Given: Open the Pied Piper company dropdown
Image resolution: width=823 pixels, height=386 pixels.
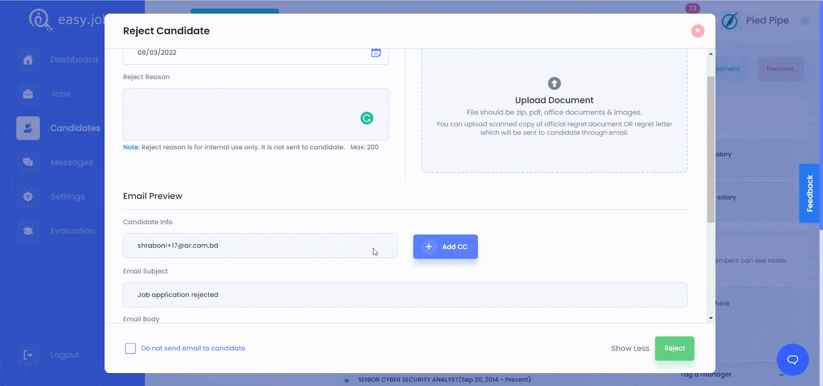Looking at the screenshot, I should [x=804, y=21].
